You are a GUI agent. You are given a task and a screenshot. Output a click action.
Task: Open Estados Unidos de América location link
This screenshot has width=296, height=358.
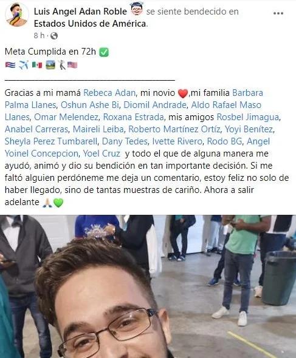coord(90,24)
